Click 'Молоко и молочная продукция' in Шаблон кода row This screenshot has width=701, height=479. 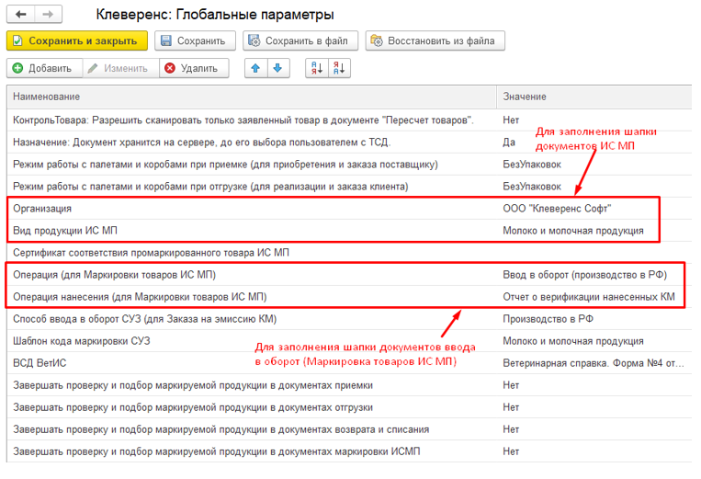[573, 341]
